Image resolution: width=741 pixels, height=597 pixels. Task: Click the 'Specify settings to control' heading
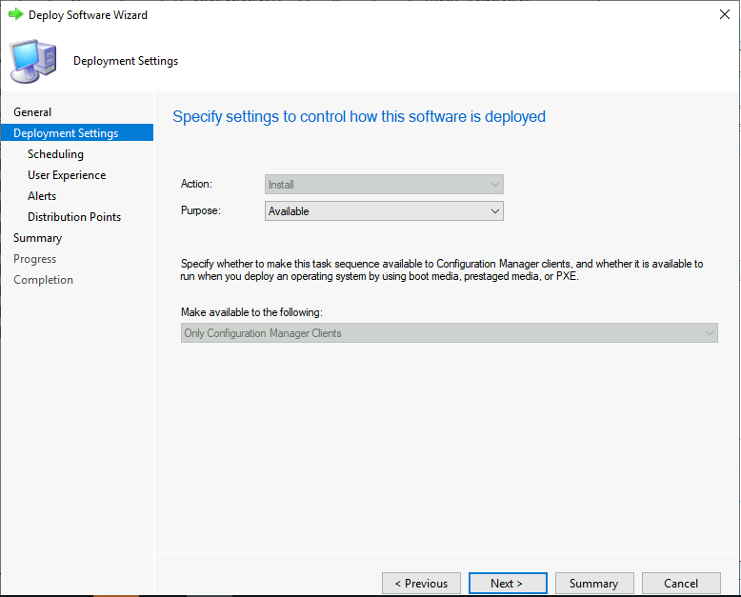pos(359,117)
